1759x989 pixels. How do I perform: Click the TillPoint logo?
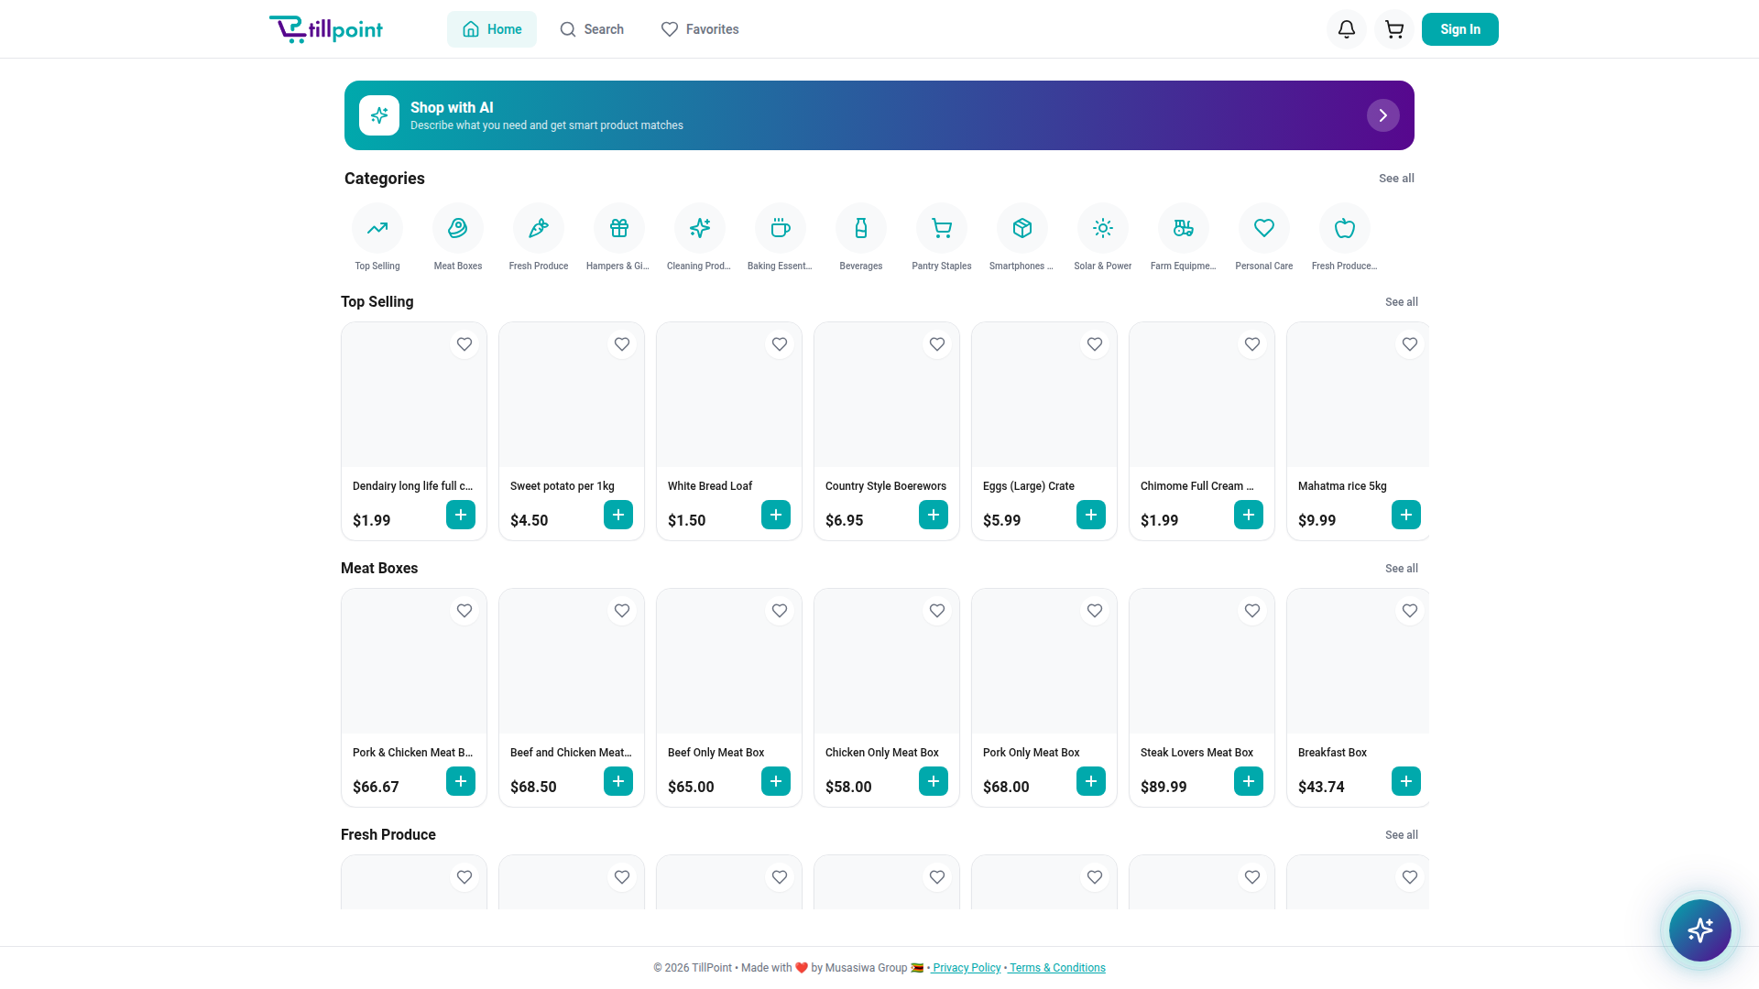326,29
